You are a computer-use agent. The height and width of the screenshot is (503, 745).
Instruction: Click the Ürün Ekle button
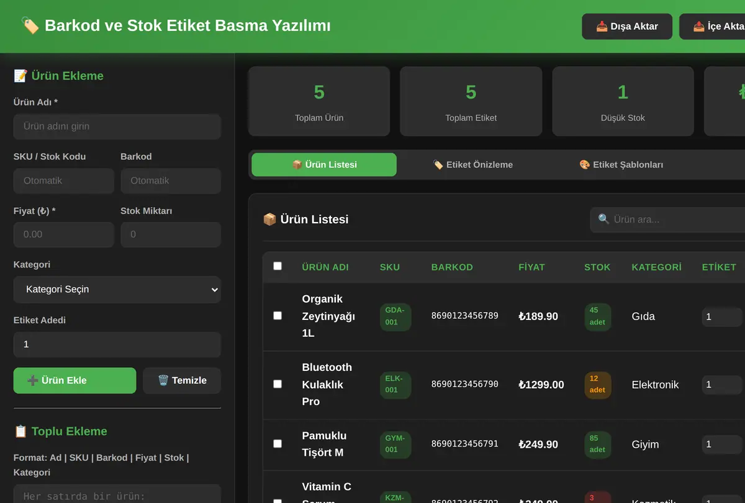(74, 381)
